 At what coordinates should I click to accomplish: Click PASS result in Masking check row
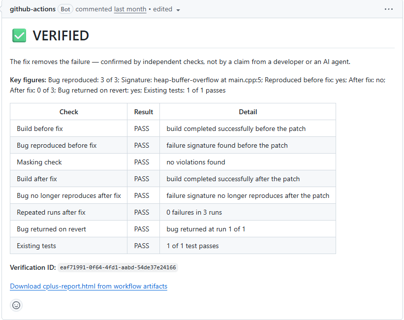tap(141, 162)
